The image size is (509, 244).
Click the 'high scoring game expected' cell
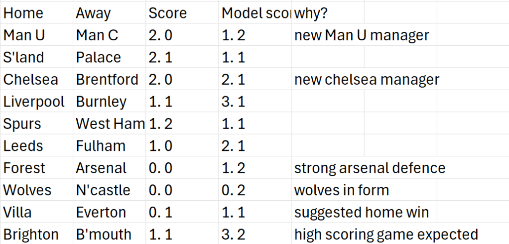click(386, 235)
